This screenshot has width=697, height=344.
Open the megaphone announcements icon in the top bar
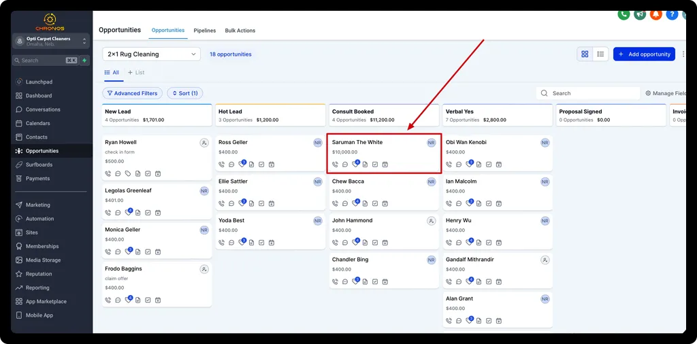[x=640, y=14]
